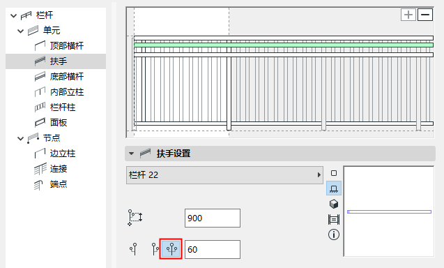Select 边立柱 in the tree
This screenshot has width=444, height=268.
pyautogui.click(x=63, y=154)
